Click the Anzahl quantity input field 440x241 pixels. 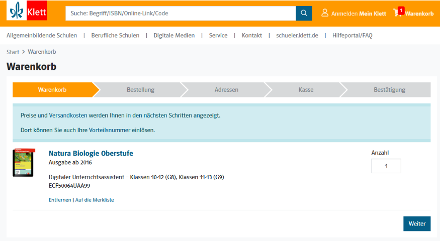[x=386, y=166]
